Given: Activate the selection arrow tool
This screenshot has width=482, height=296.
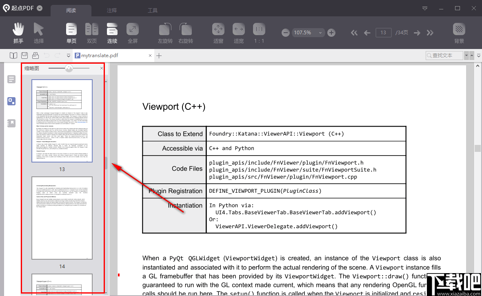Looking at the screenshot, I should coord(39,33).
